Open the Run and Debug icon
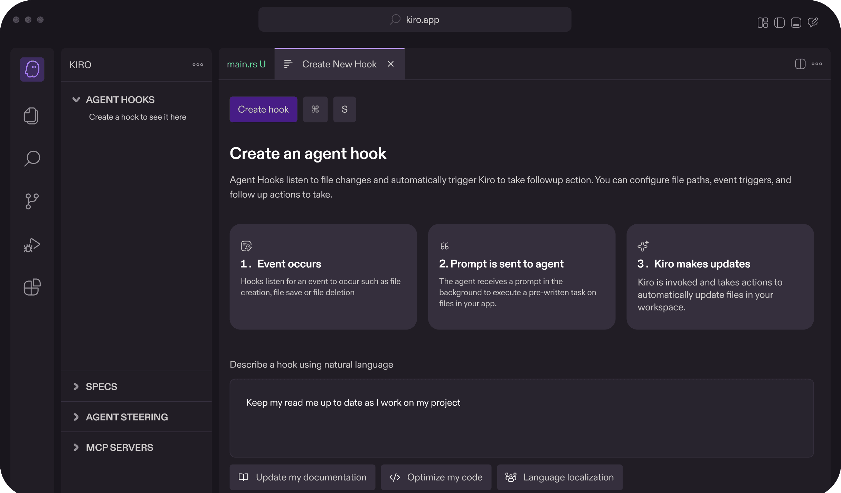841x493 pixels. point(32,245)
